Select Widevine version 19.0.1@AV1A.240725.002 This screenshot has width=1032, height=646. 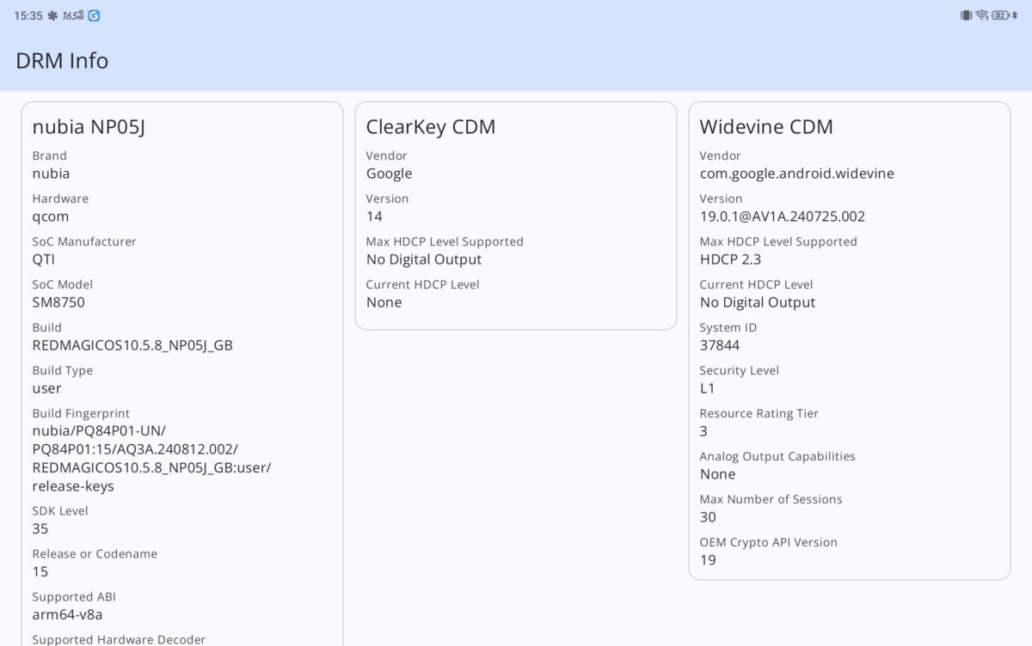[x=783, y=216]
